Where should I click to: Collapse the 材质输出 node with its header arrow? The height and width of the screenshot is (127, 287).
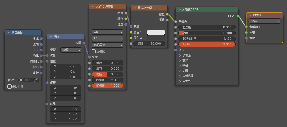[x=250, y=15]
